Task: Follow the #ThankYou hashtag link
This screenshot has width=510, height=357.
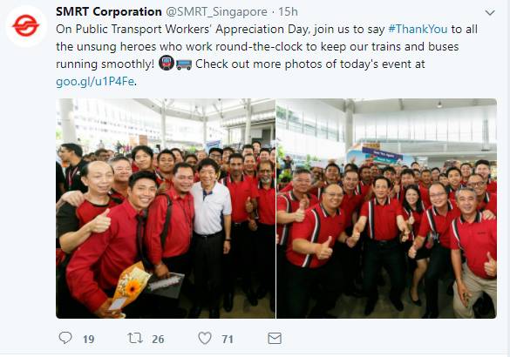Action: coord(418,29)
